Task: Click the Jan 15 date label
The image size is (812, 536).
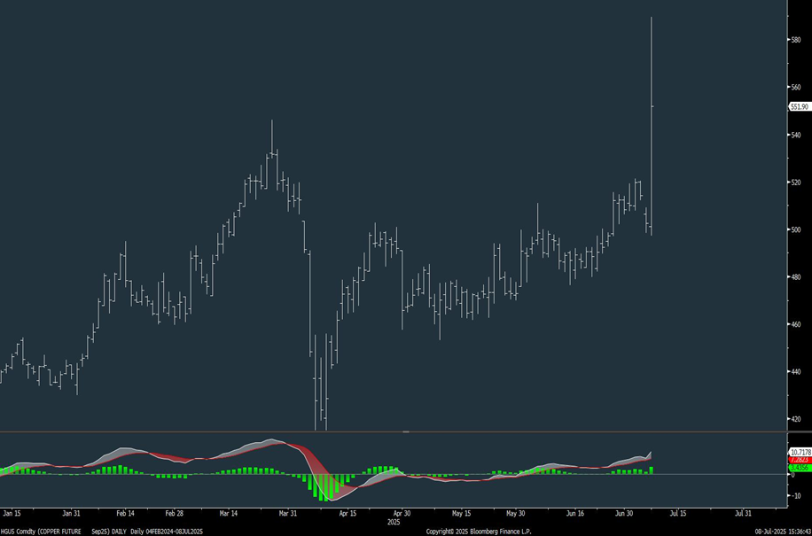Action: tap(11, 514)
